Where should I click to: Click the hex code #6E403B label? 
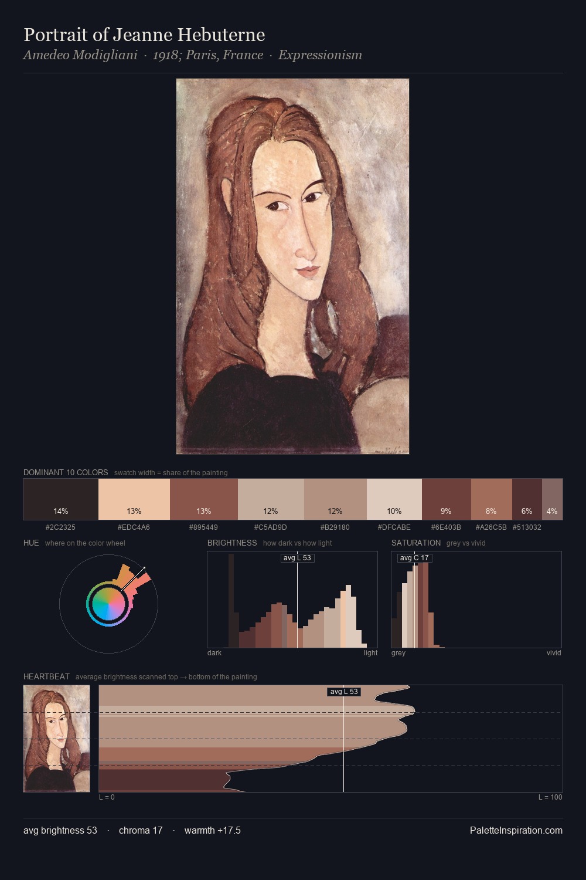(446, 527)
